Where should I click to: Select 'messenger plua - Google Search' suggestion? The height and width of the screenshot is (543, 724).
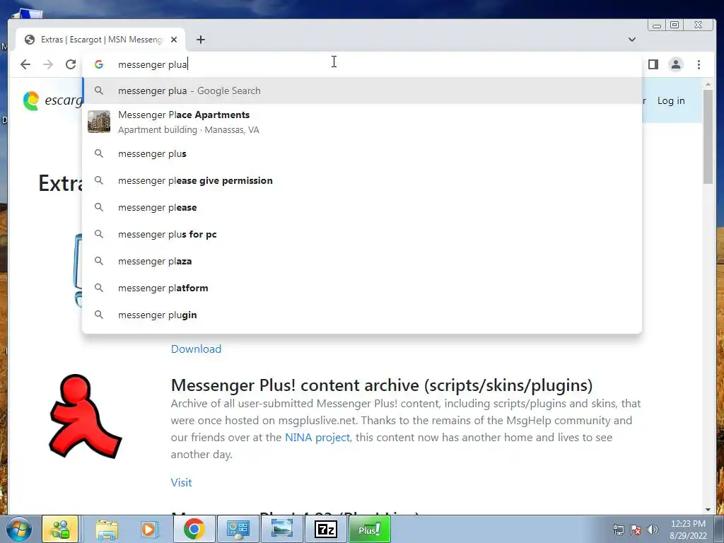pyautogui.click(x=362, y=90)
